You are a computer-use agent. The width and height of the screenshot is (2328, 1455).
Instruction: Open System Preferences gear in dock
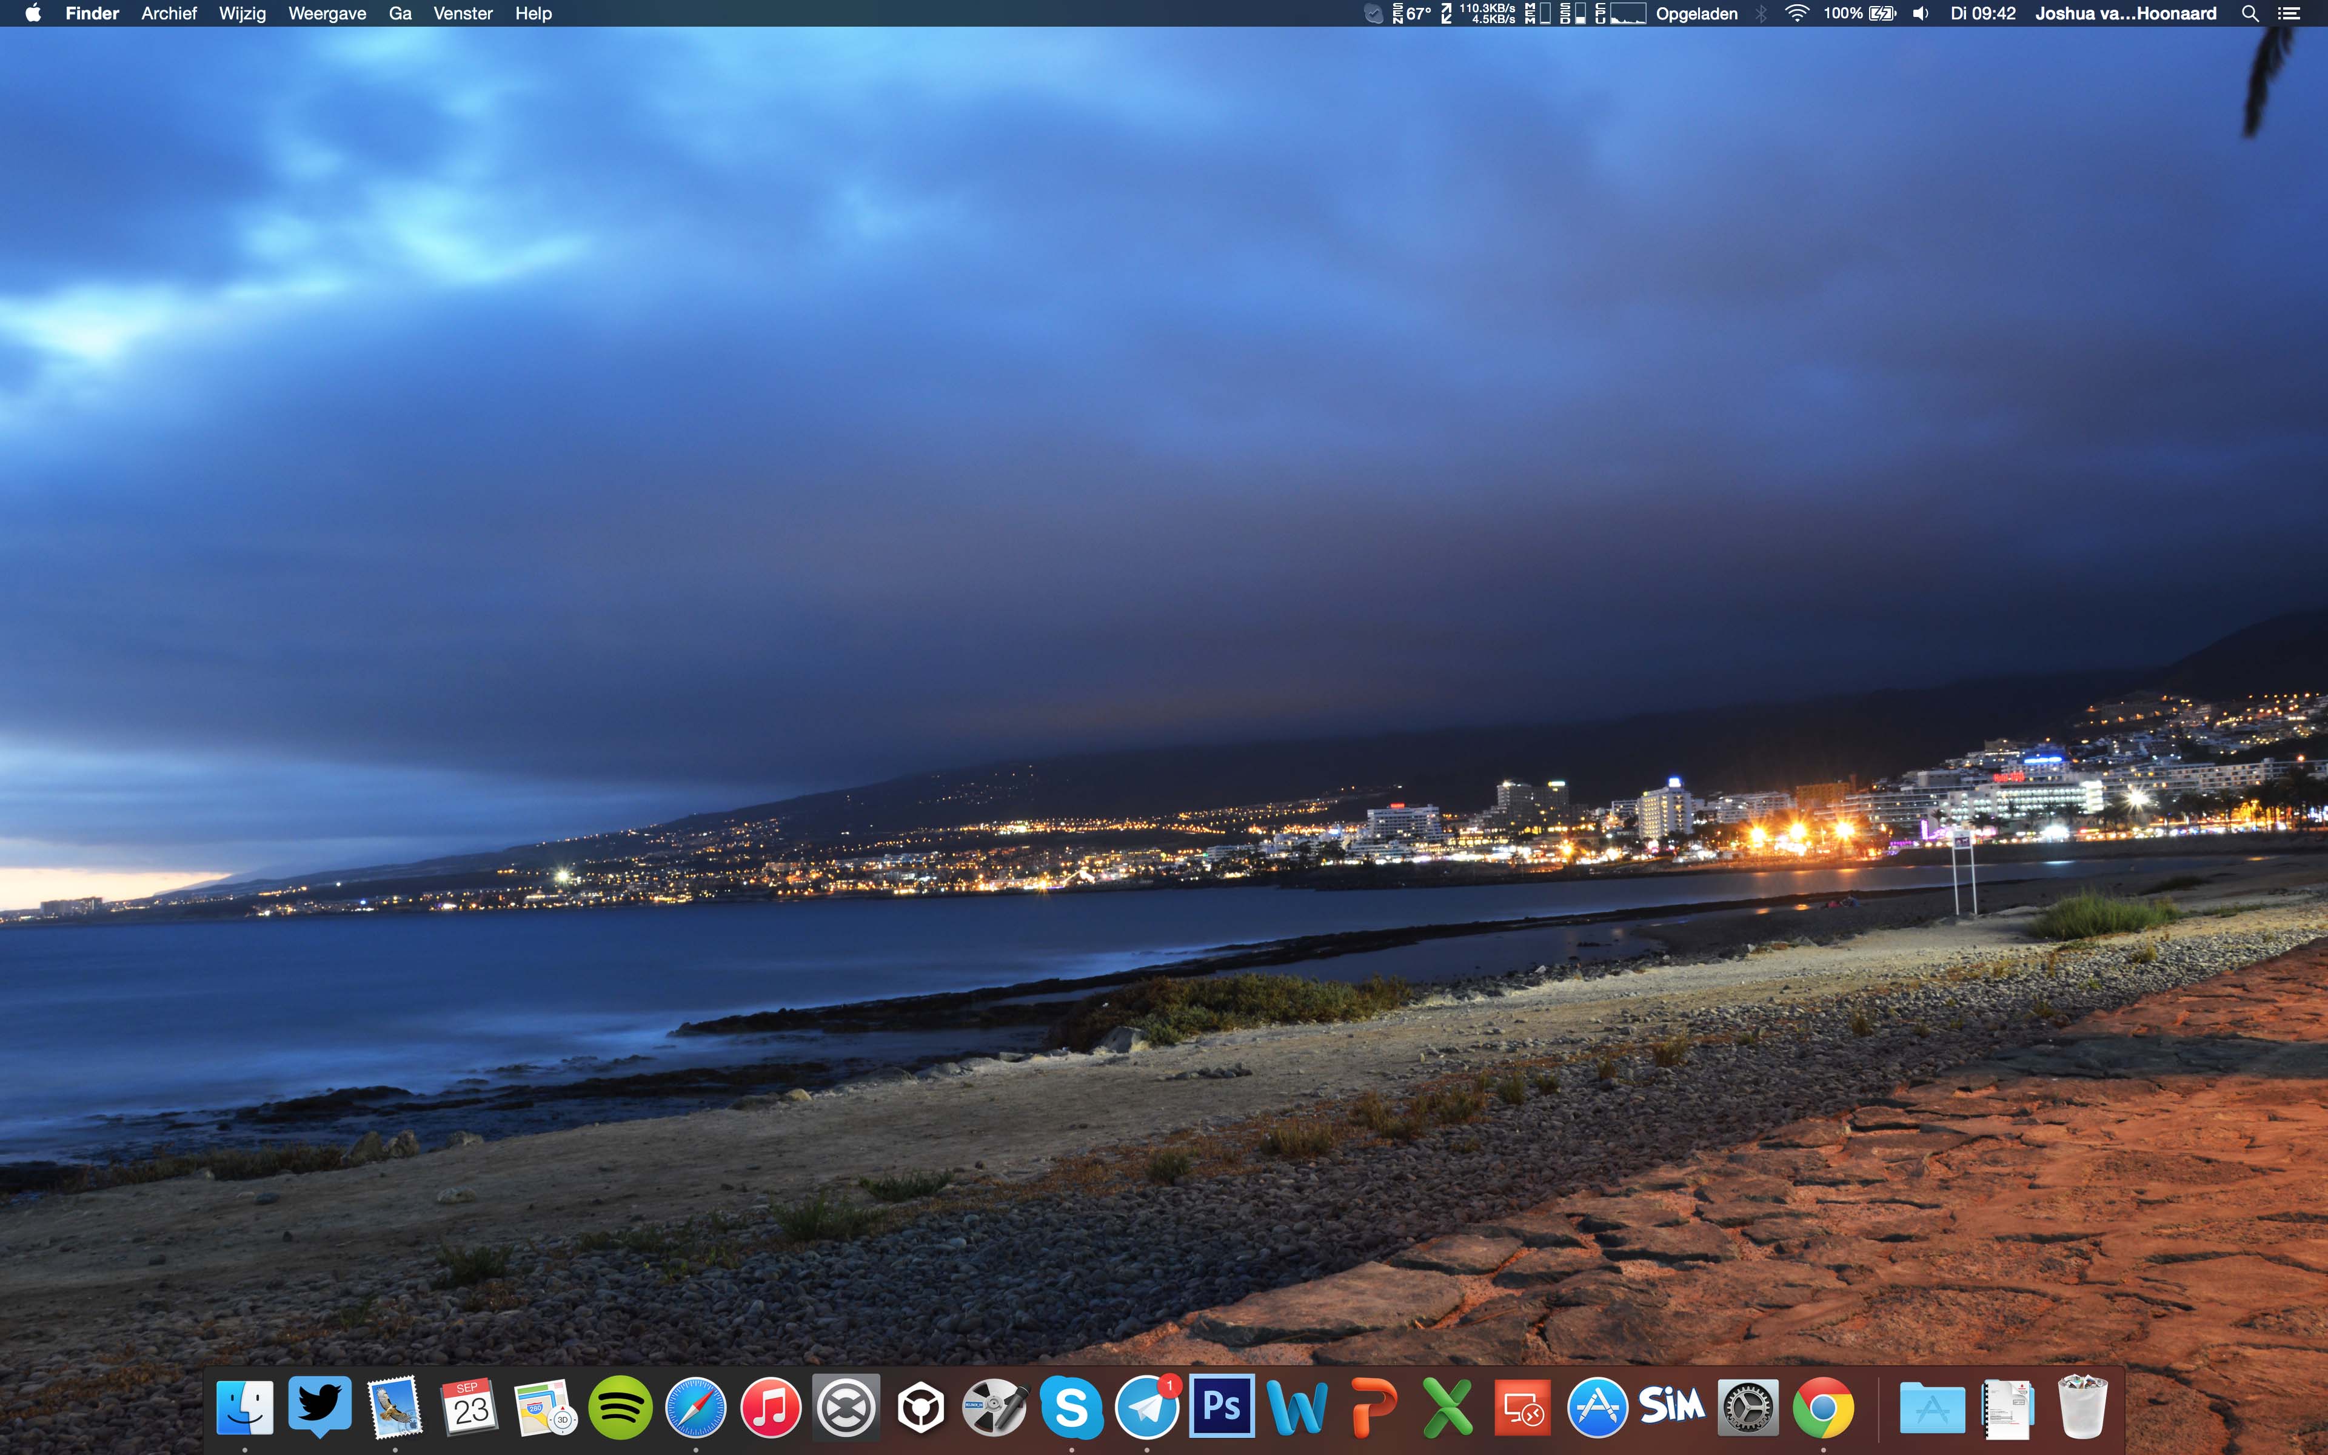pyautogui.click(x=1747, y=1408)
